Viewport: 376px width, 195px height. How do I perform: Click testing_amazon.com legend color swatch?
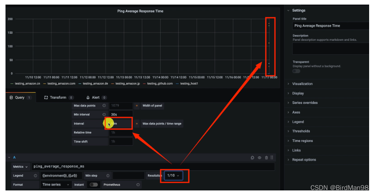click(44, 84)
